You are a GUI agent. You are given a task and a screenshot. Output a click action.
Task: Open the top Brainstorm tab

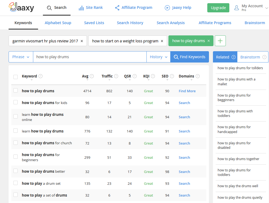(255, 23)
